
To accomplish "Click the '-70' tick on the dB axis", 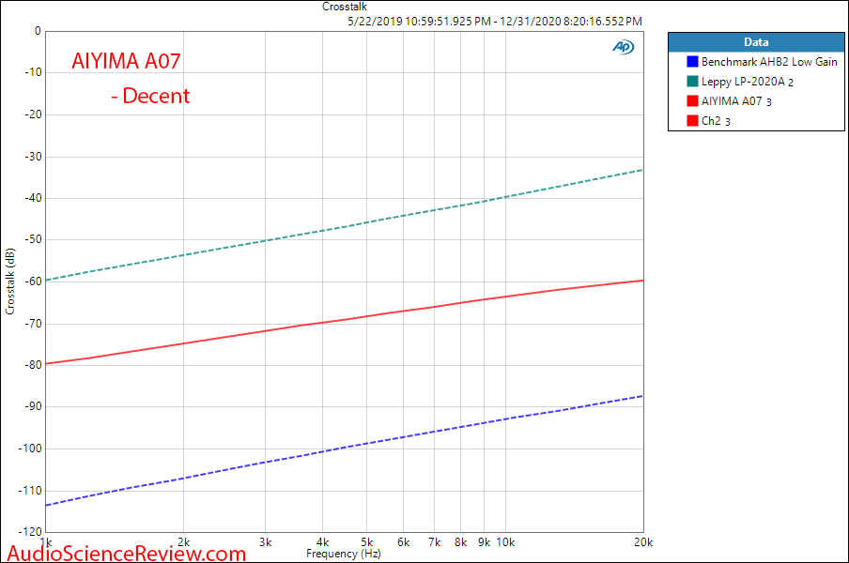I will pyautogui.click(x=33, y=324).
